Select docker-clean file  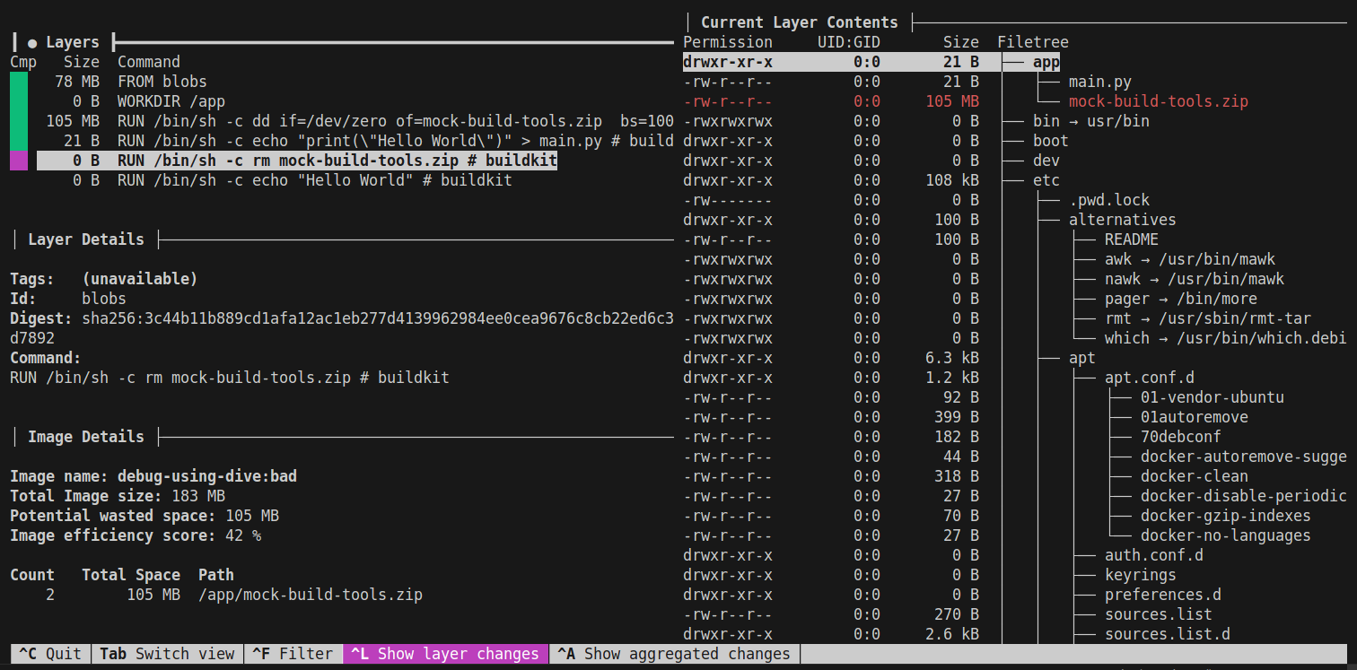pos(1194,476)
